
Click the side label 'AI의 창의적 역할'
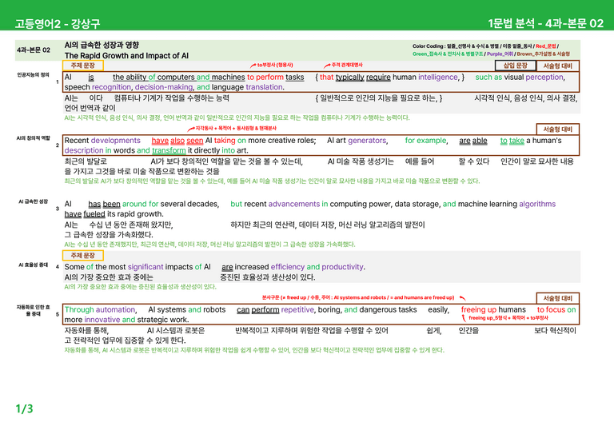click(34, 137)
